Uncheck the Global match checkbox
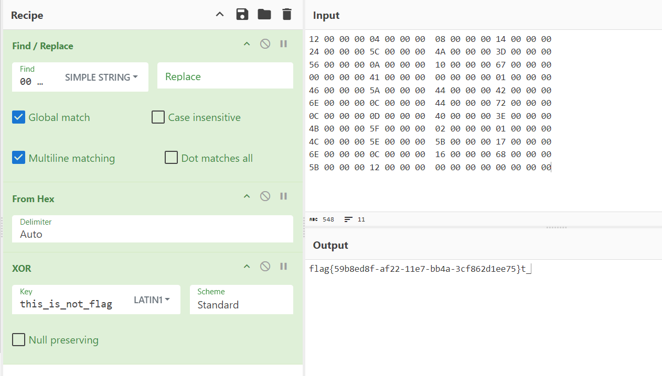This screenshot has height=376, width=662. 19,117
